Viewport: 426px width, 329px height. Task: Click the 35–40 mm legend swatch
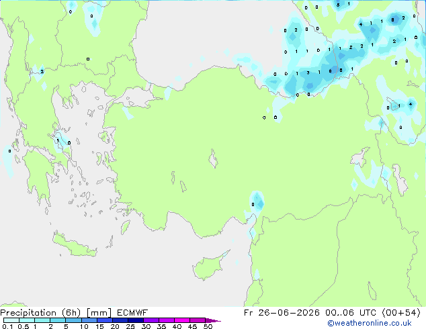coord(167,320)
